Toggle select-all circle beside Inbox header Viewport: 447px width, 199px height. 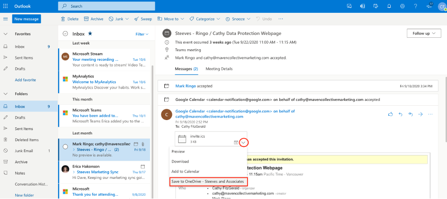(x=65, y=33)
